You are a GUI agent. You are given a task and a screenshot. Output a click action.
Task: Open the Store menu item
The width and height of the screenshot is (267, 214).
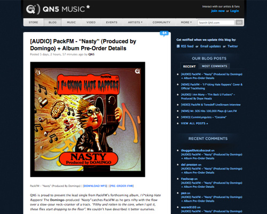pyautogui.click(x=33, y=22)
